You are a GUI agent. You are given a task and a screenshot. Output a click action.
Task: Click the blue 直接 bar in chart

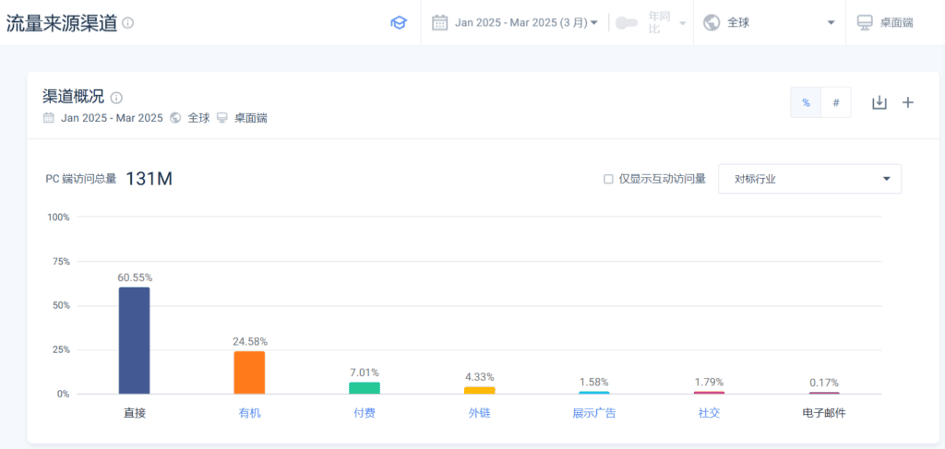[x=134, y=340]
